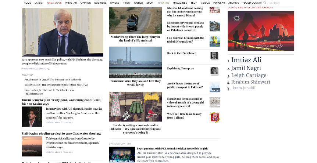Click the search magnifier icon
This screenshot has height=163, width=317.
click(x=265, y=3)
